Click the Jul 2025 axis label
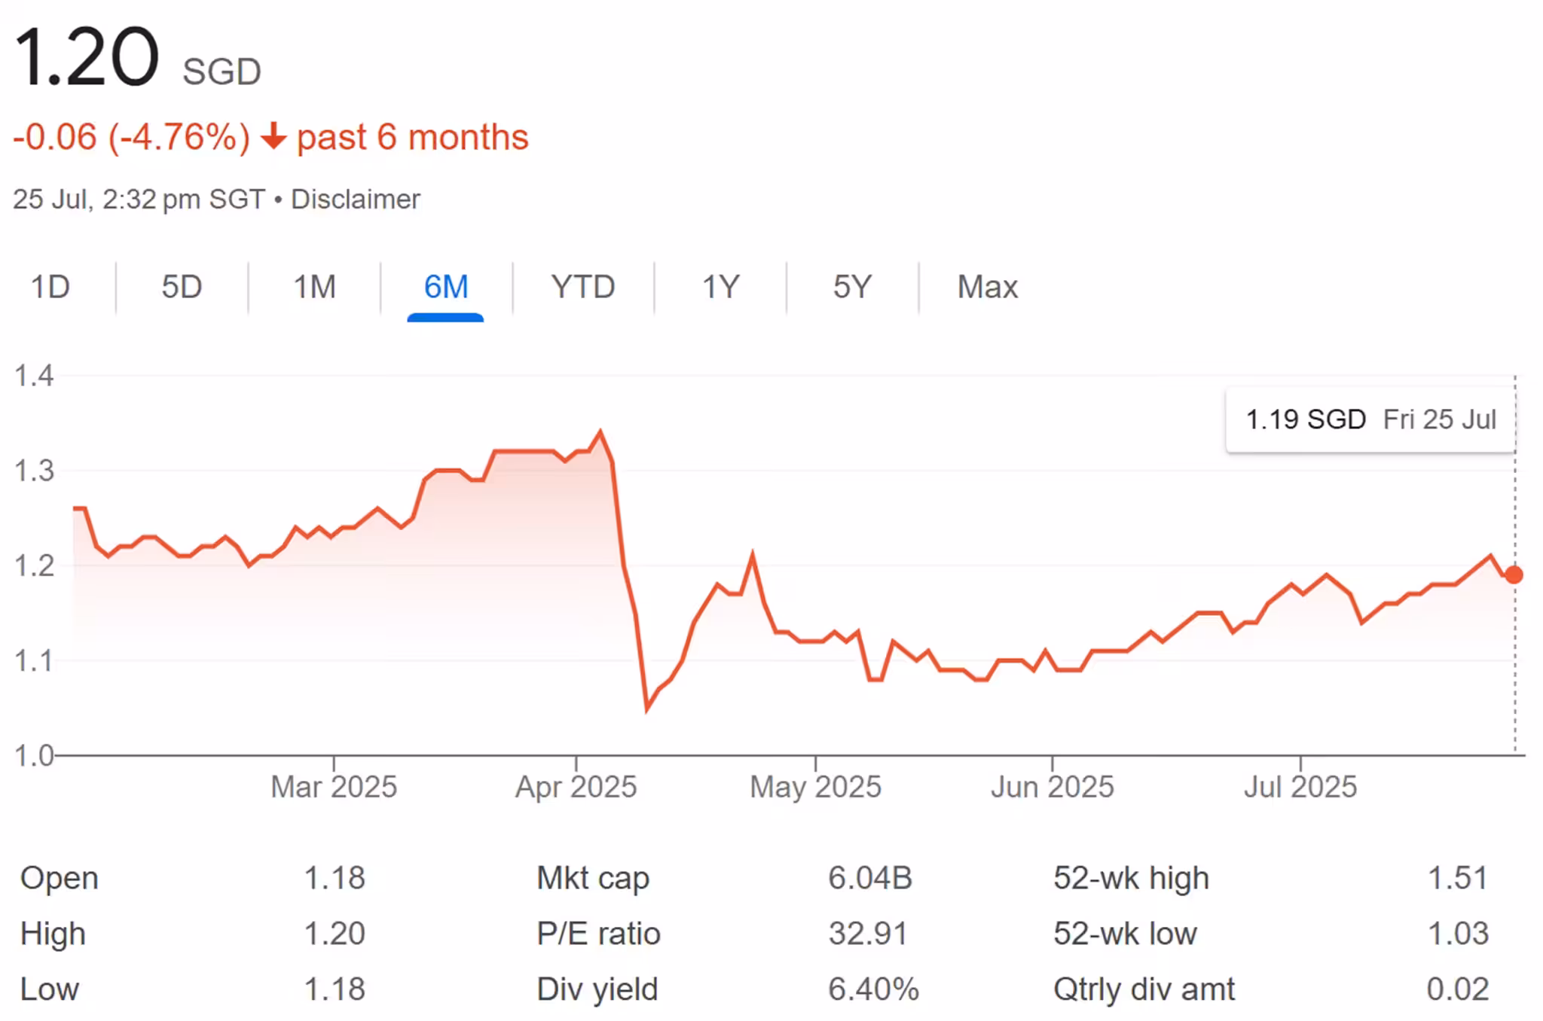Viewport: 1543px width, 1021px height. point(1300,787)
